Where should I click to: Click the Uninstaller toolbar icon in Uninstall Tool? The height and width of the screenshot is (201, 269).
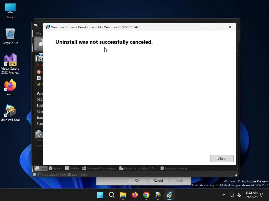[x=39, y=44]
